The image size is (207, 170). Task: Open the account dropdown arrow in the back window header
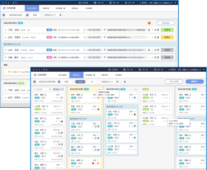click(x=176, y=3)
